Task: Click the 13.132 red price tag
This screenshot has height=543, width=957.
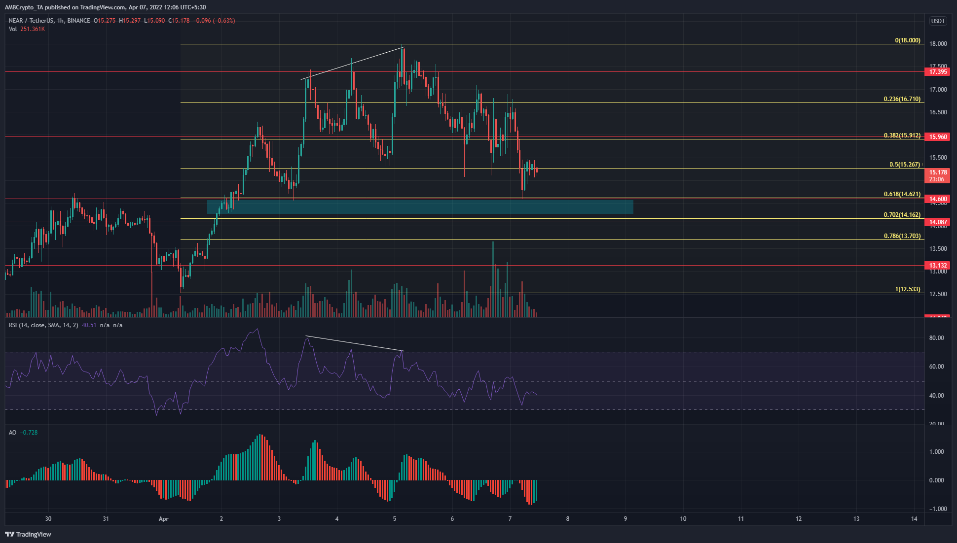Action: [x=937, y=266]
